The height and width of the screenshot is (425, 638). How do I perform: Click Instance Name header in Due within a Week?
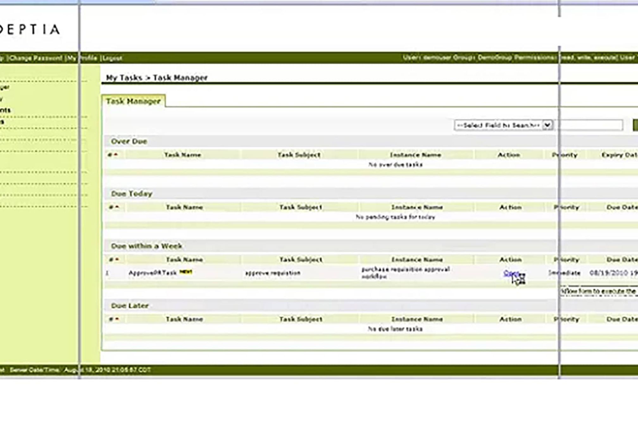click(x=417, y=259)
